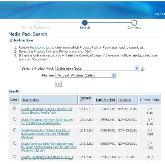The width and height of the screenshot is (165, 164).
Task: Click the Media Pack Search heading
Action: tap(28, 34)
